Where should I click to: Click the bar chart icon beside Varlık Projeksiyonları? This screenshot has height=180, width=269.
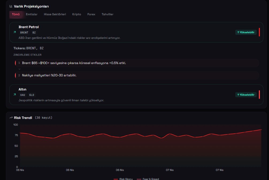11,6
